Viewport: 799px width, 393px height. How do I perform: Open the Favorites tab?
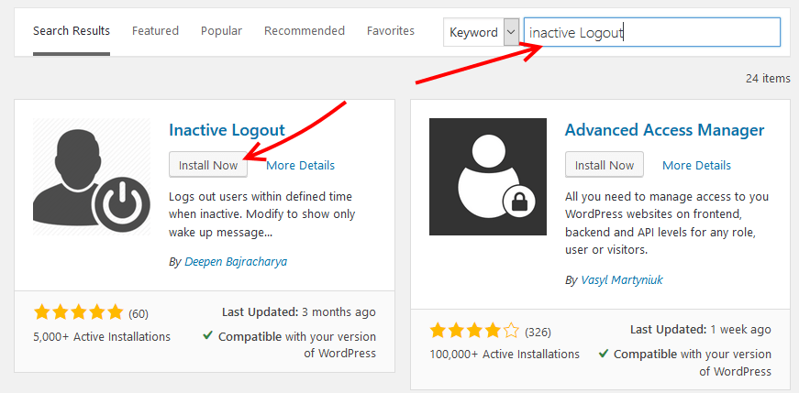[x=391, y=31]
